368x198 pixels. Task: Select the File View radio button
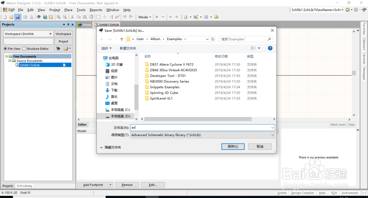click(5, 48)
